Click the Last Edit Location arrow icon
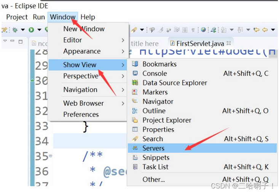279x193 pixels. pyautogui.click(x=257, y=30)
